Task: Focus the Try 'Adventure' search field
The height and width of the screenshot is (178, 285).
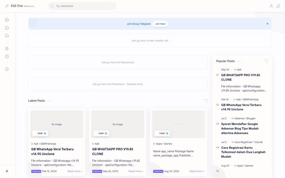Action: tap(82, 6)
